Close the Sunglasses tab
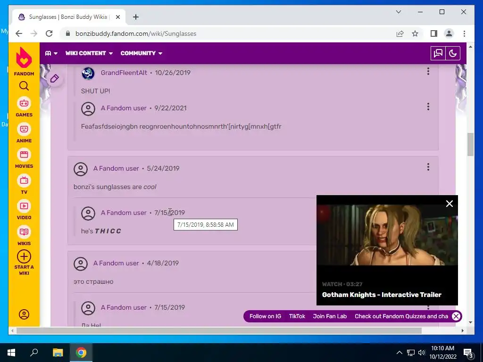Image resolution: width=483 pixels, height=362 pixels. tap(117, 17)
